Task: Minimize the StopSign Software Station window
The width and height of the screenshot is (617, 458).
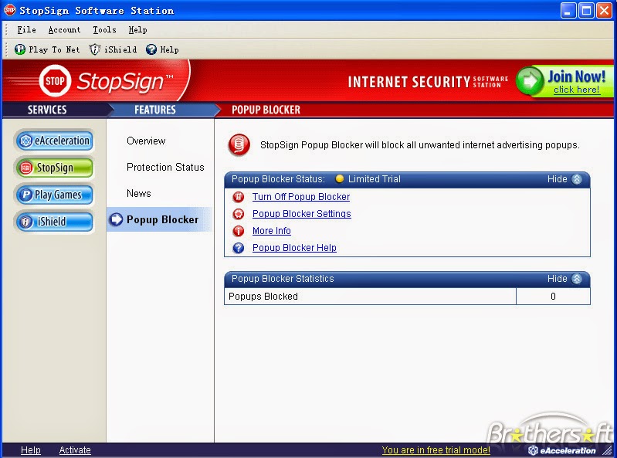Action: click(568, 11)
